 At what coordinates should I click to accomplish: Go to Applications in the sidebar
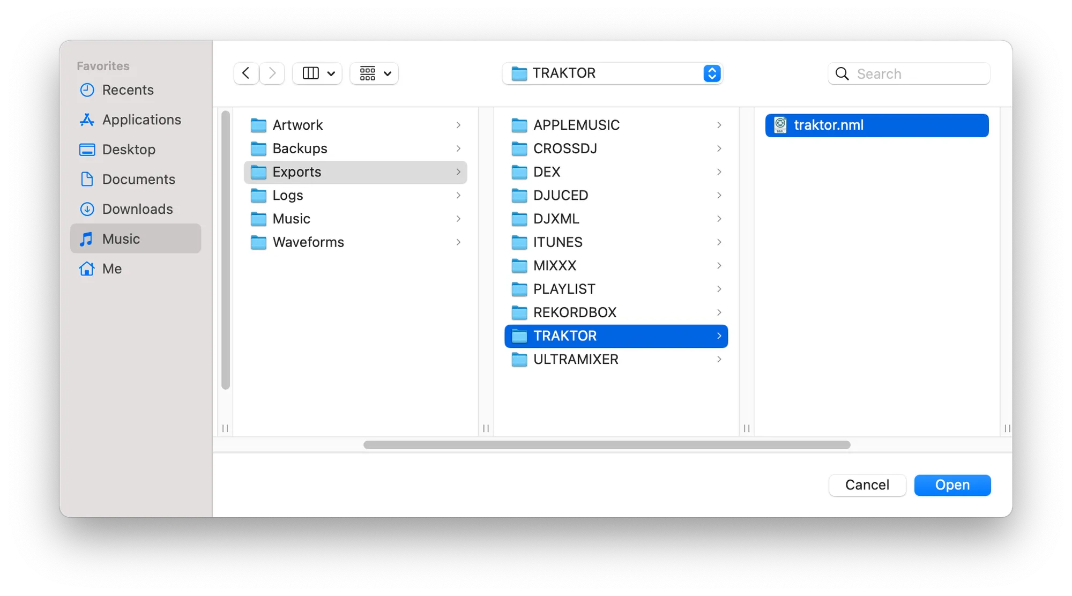pyautogui.click(x=142, y=120)
